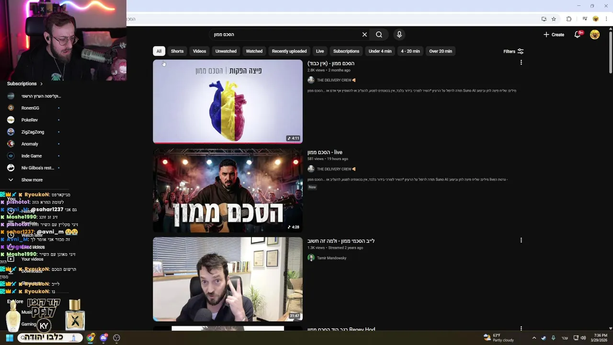Filter results by Watched
Image resolution: width=613 pixels, height=345 pixels.
(254, 51)
